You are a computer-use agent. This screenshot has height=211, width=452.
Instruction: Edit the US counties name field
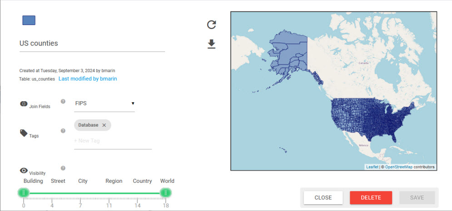click(92, 44)
